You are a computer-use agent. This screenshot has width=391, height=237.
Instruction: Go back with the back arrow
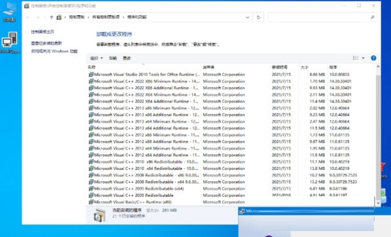pyautogui.click(x=28, y=17)
